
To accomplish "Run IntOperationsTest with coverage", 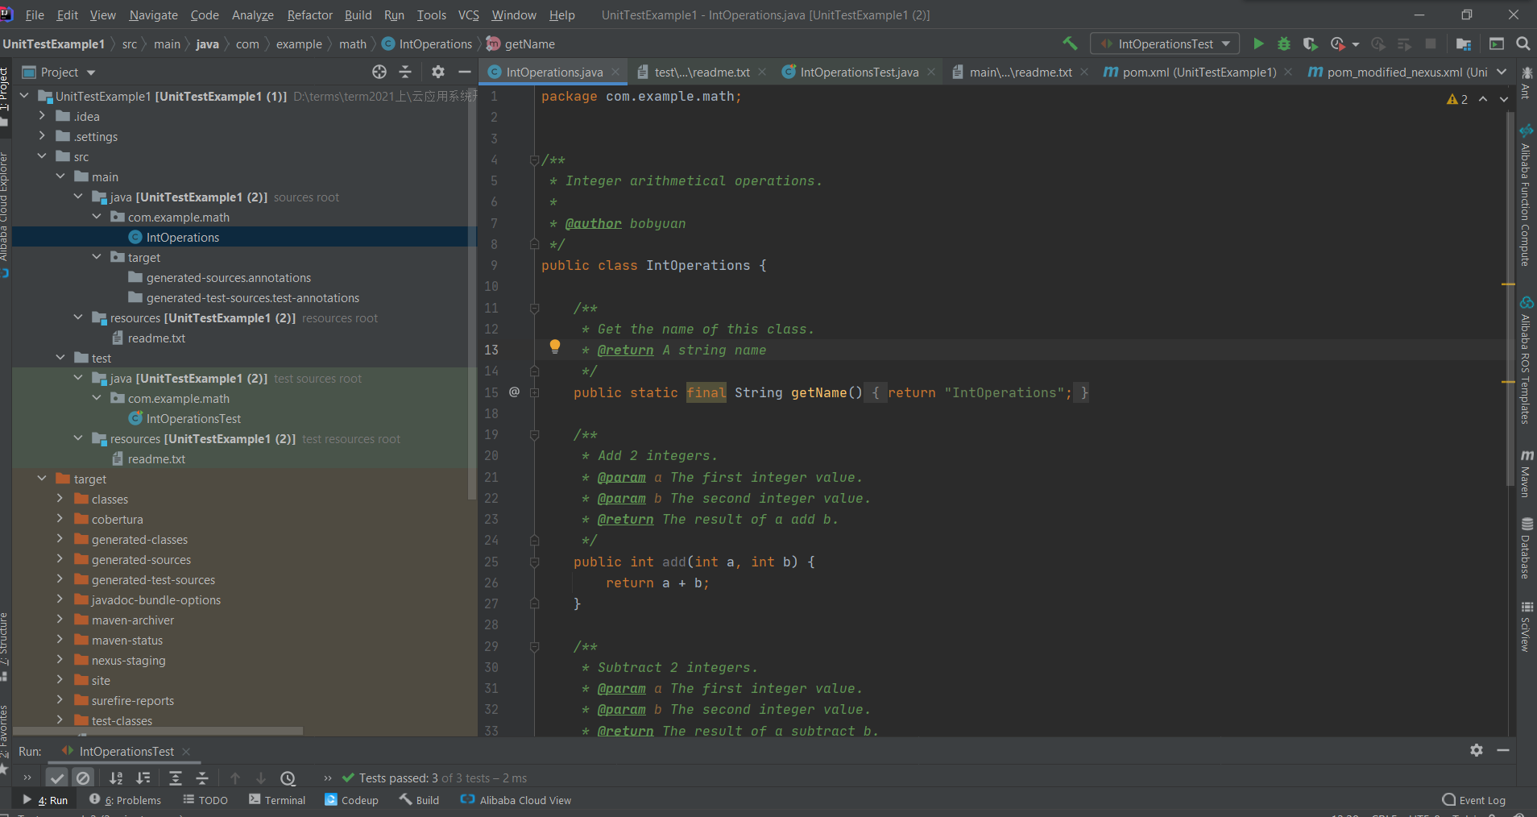I will coord(1310,44).
